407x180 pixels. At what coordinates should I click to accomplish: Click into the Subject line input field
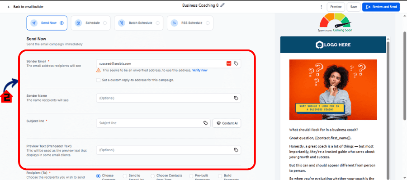coord(149,123)
